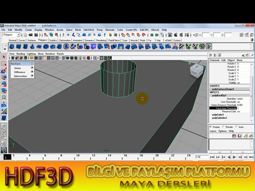Expand the polyCylinder1 input node

tap(220, 118)
